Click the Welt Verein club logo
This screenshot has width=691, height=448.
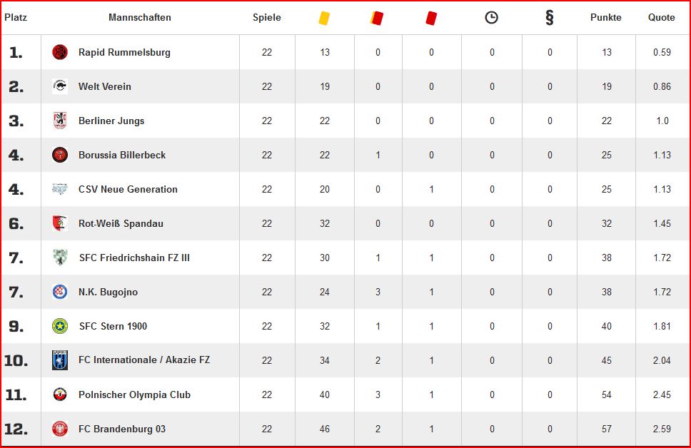(60, 86)
